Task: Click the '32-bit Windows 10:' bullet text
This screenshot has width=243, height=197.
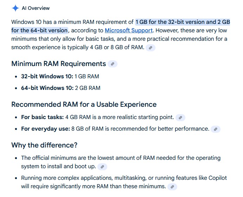Action: pos(47,76)
